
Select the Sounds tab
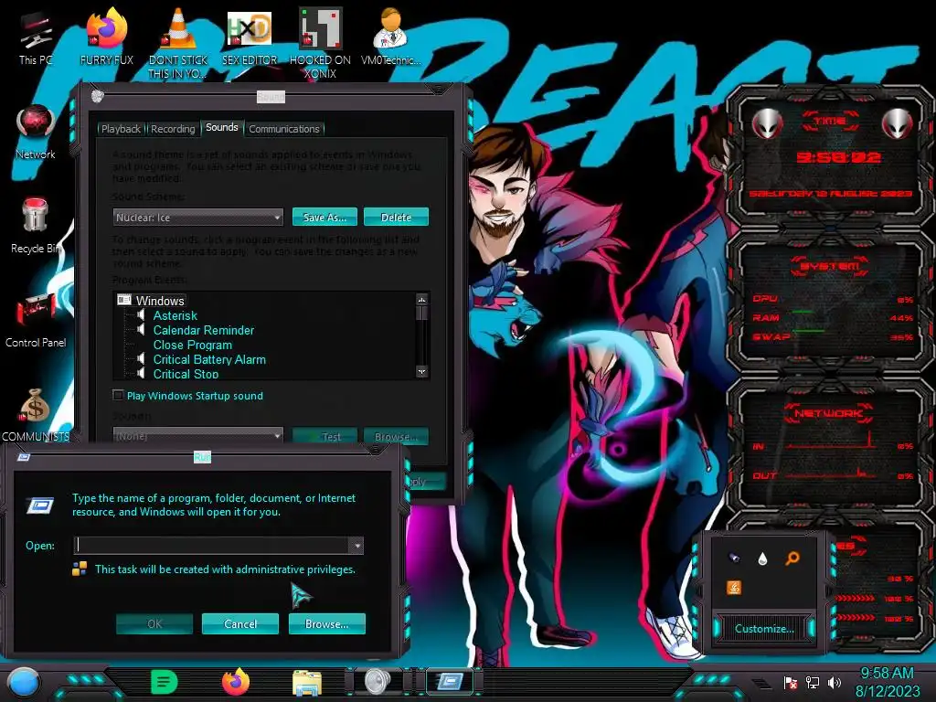(x=222, y=127)
